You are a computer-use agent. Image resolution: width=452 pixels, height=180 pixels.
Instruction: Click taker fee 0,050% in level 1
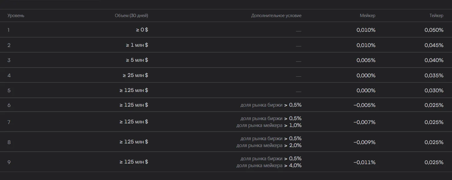(434, 30)
